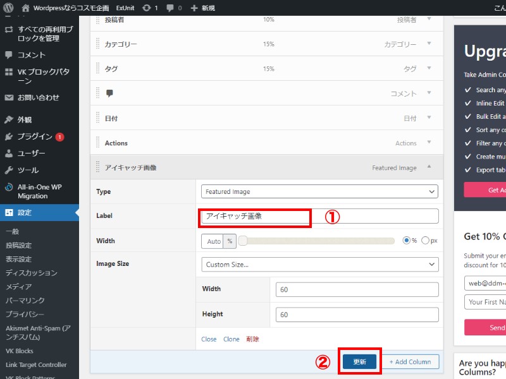Image resolution: width=506 pixels, height=379 pixels.
Task: Open プラグイン plugins menu in sidebar
Action: (35, 136)
